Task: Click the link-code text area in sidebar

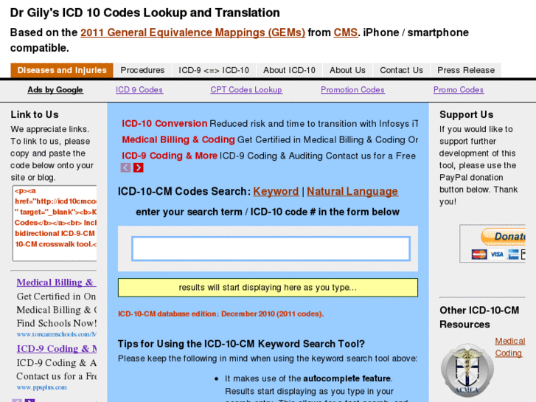Action: 55,223
